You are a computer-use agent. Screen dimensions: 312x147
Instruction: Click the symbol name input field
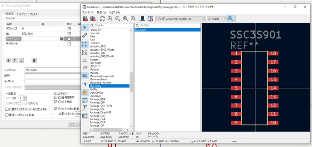[53, 70]
